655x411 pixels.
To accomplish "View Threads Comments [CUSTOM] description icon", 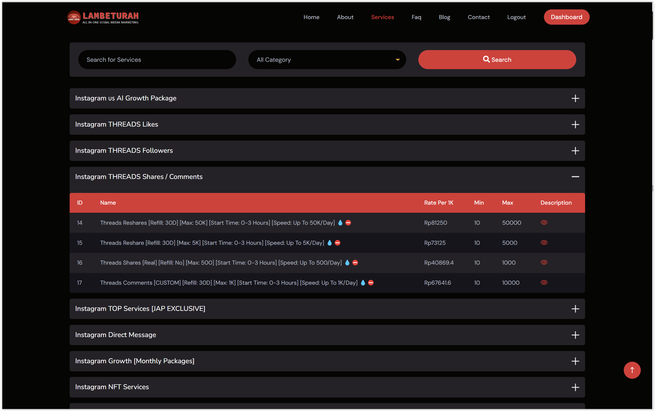I will 544,282.
